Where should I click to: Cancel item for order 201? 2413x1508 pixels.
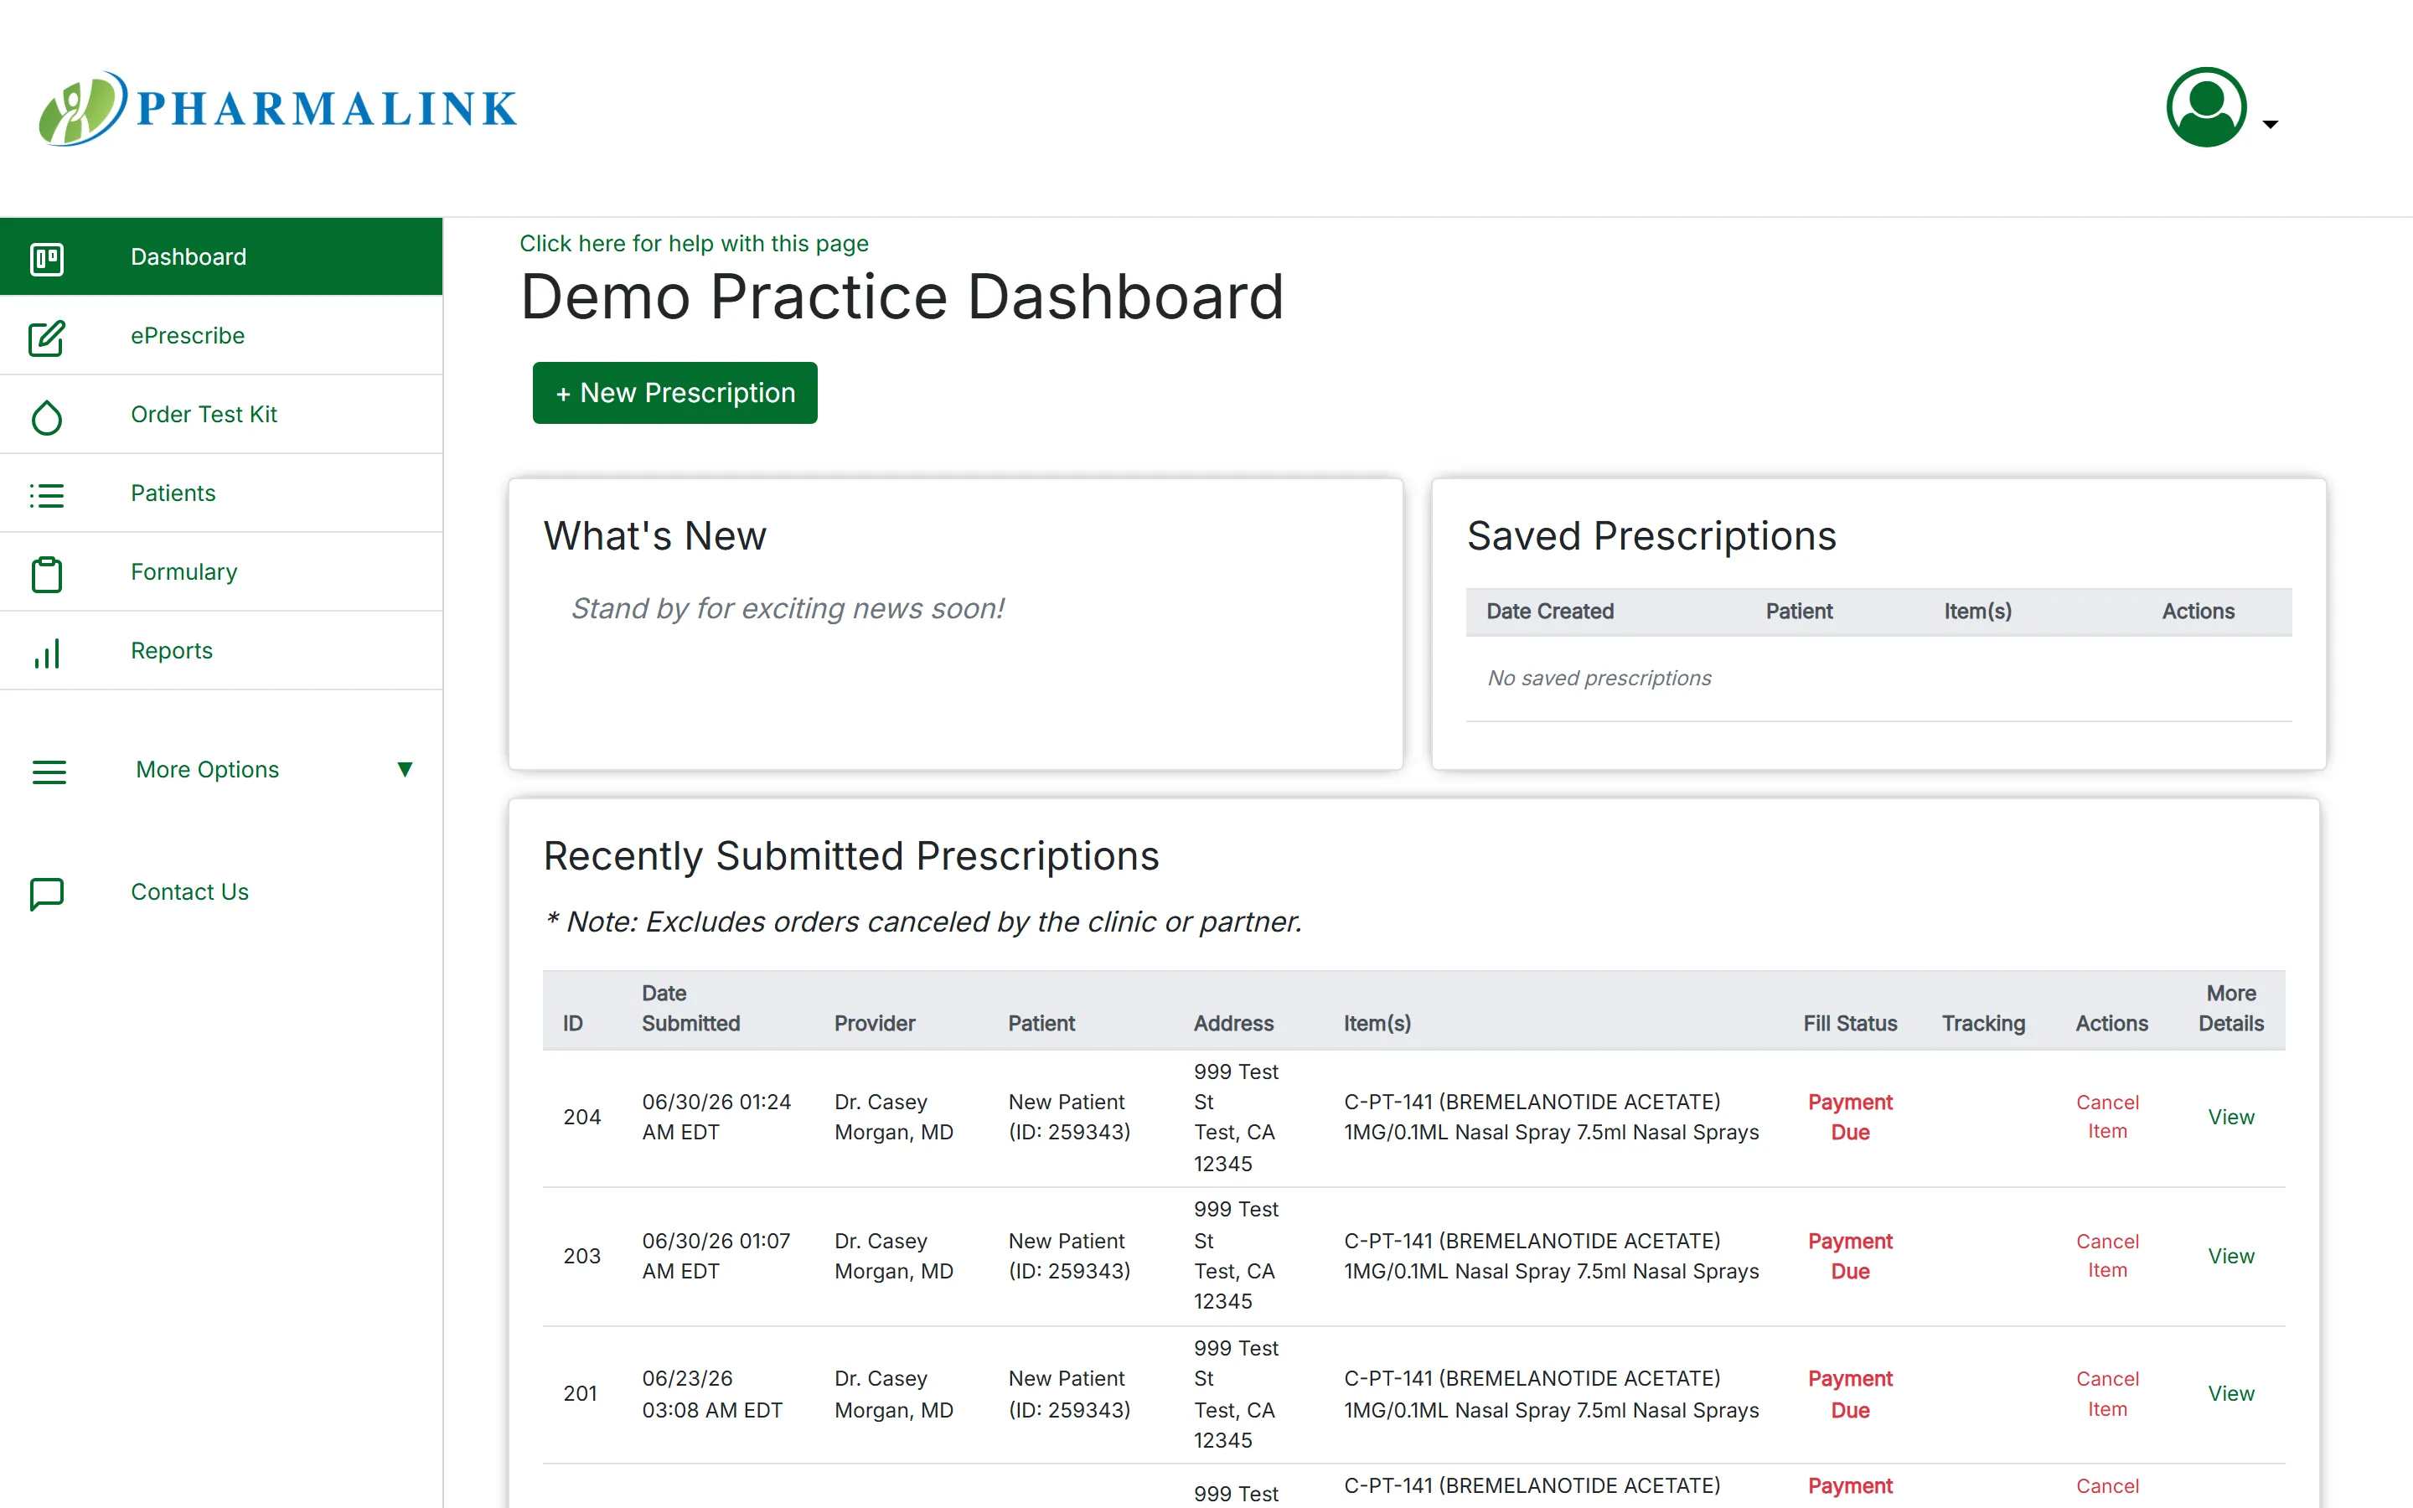[2107, 1393]
